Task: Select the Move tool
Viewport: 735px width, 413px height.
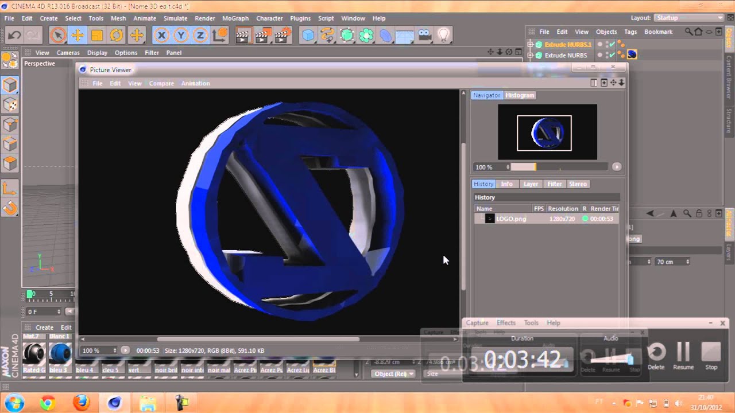Action: click(x=77, y=36)
